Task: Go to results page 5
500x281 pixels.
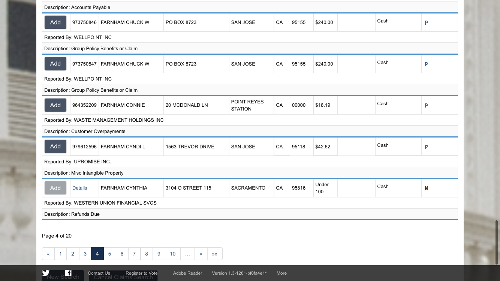Action: click(x=109, y=254)
